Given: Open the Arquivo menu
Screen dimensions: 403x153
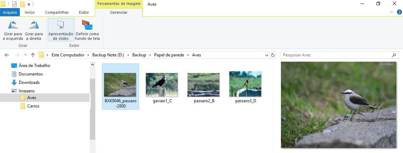Looking at the screenshot, I should pos(10,12).
